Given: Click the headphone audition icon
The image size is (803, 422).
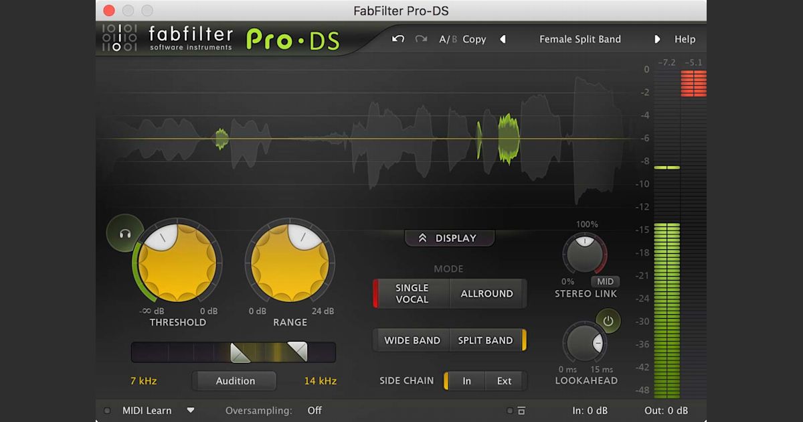Looking at the screenshot, I should (x=124, y=235).
